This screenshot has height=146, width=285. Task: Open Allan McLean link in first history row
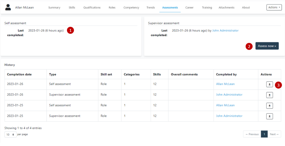pos(225,84)
